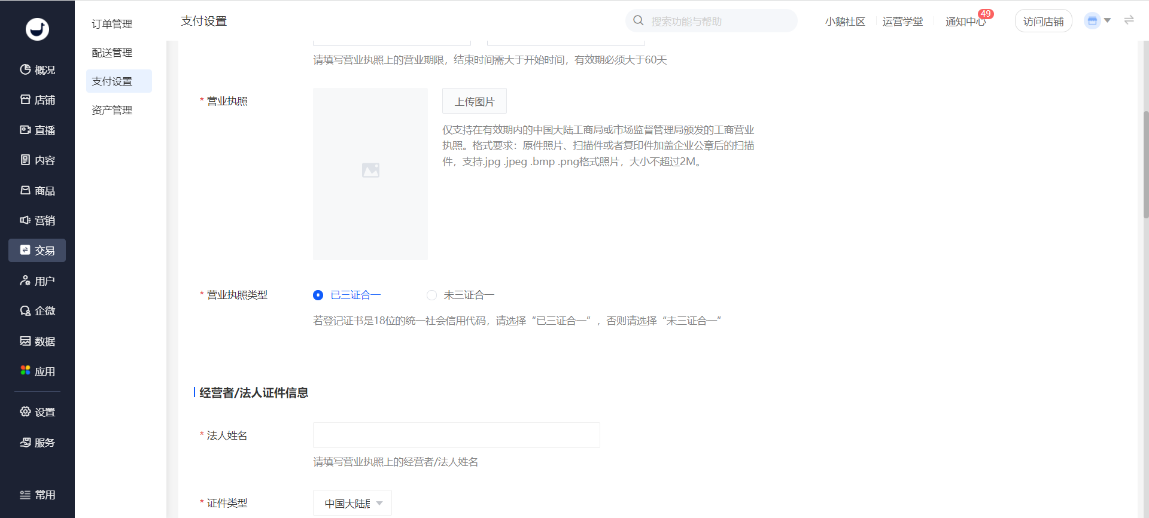This screenshot has width=1149, height=518.
Task: Open the 店铺 shop icon in sidebar
Action: click(25, 99)
